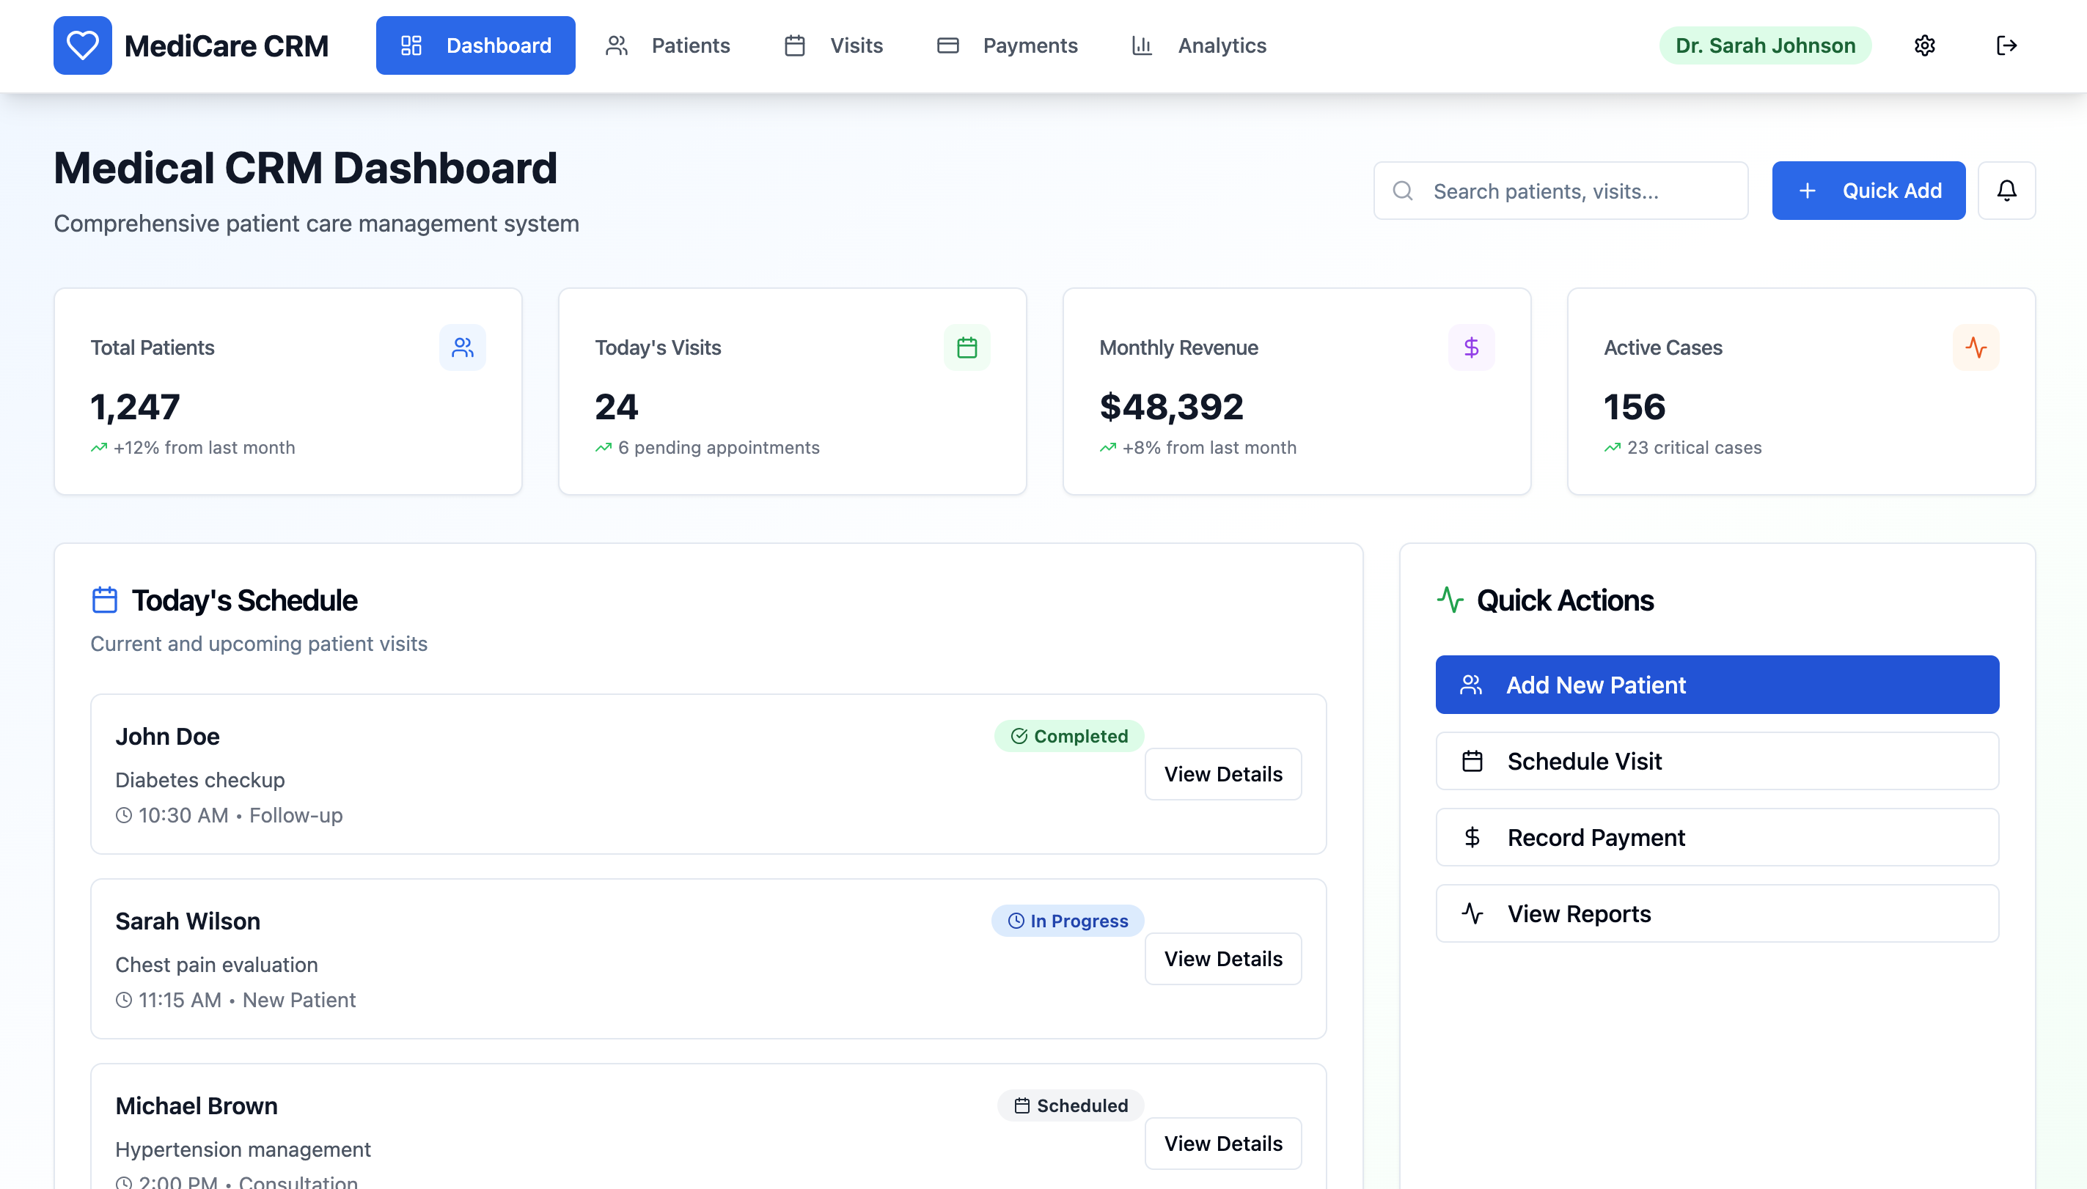Click the MediCare CRM heart logo

tap(83, 45)
